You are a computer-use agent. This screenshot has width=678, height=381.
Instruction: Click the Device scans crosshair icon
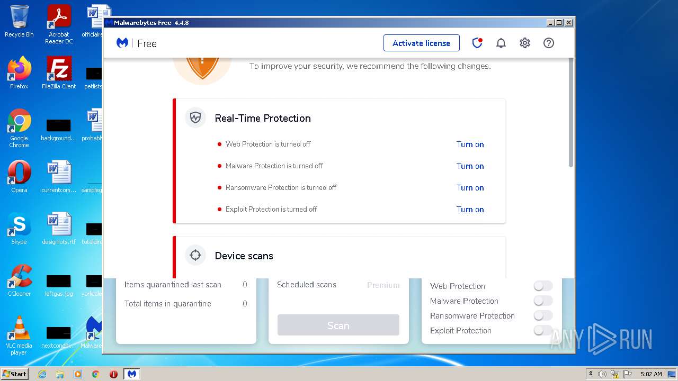point(195,255)
